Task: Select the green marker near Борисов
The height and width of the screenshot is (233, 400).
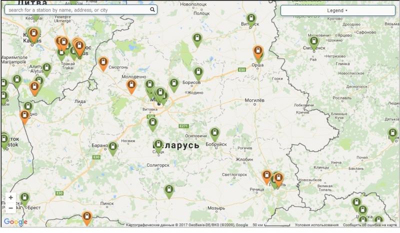Action: (x=174, y=84)
